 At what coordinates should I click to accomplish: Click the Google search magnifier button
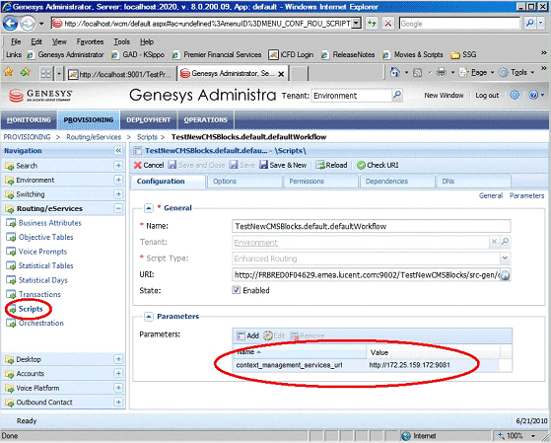[x=529, y=24]
